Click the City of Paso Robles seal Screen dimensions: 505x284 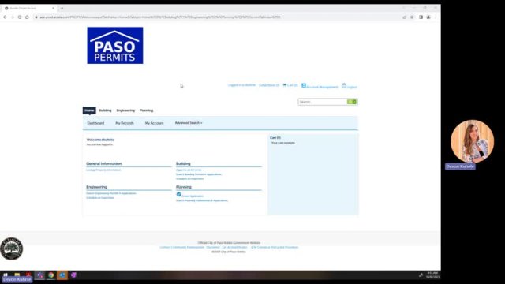12,248
